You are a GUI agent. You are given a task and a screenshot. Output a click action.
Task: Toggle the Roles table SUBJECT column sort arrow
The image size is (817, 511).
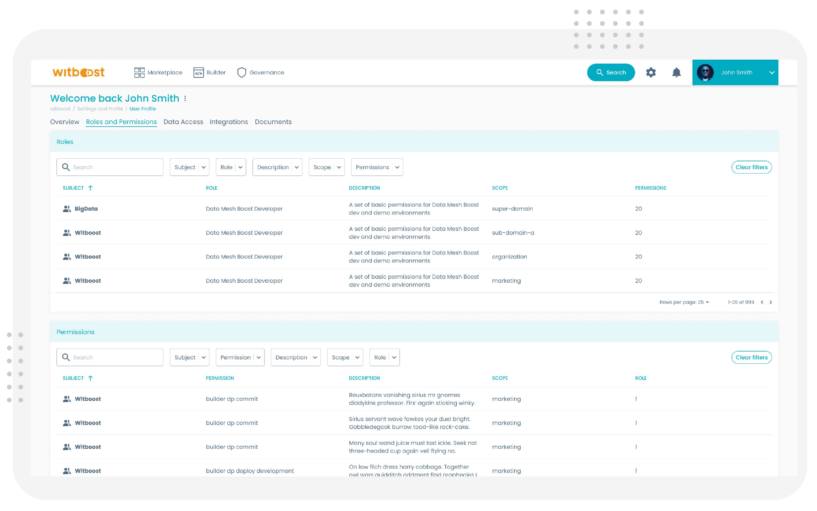pos(90,188)
